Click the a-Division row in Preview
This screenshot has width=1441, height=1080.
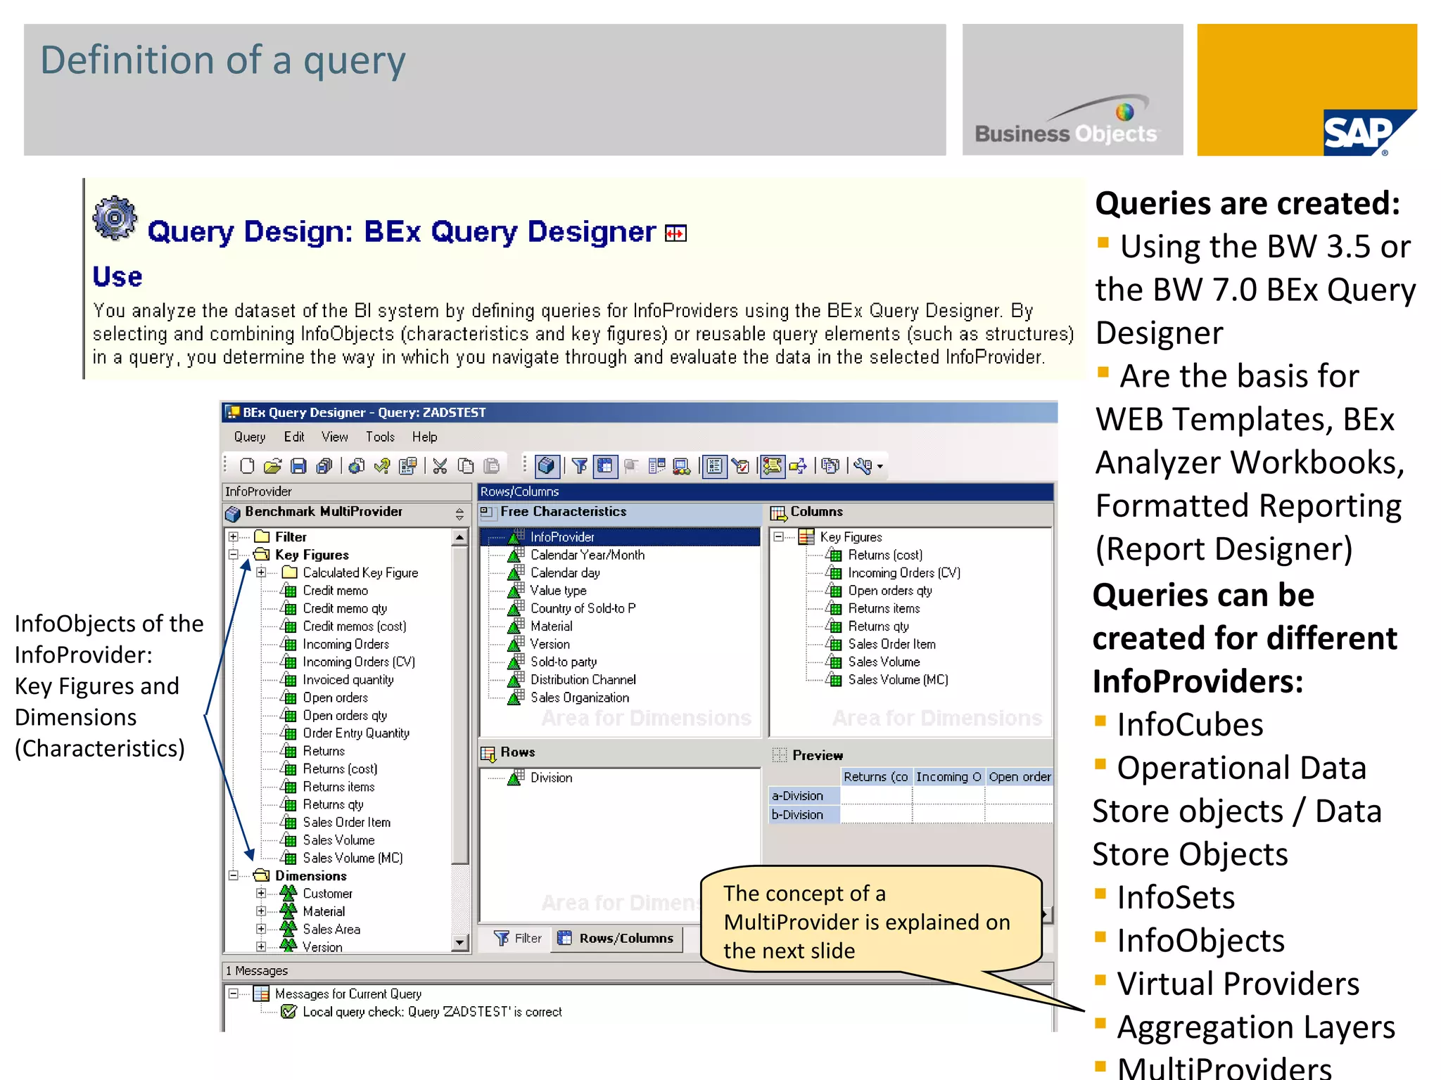(804, 795)
